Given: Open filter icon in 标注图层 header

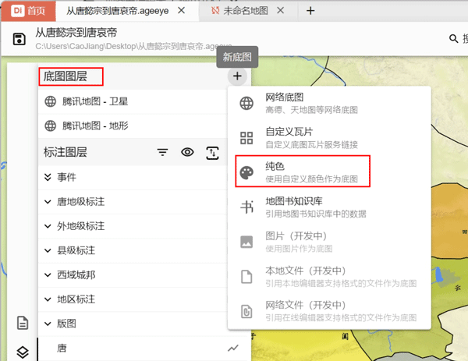Looking at the screenshot, I should click(162, 152).
